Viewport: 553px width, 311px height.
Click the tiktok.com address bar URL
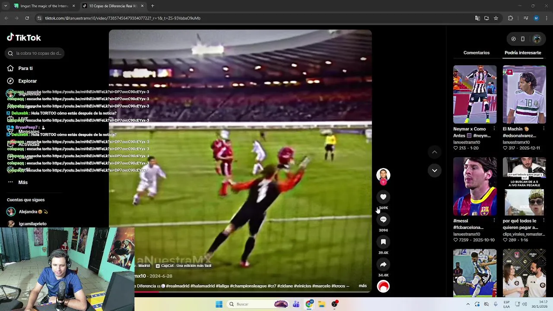[123, 18]
